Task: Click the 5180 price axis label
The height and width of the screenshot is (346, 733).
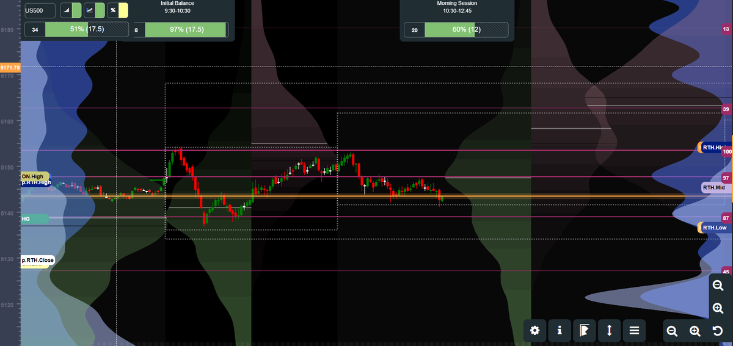Action: [x=7, y=30]
